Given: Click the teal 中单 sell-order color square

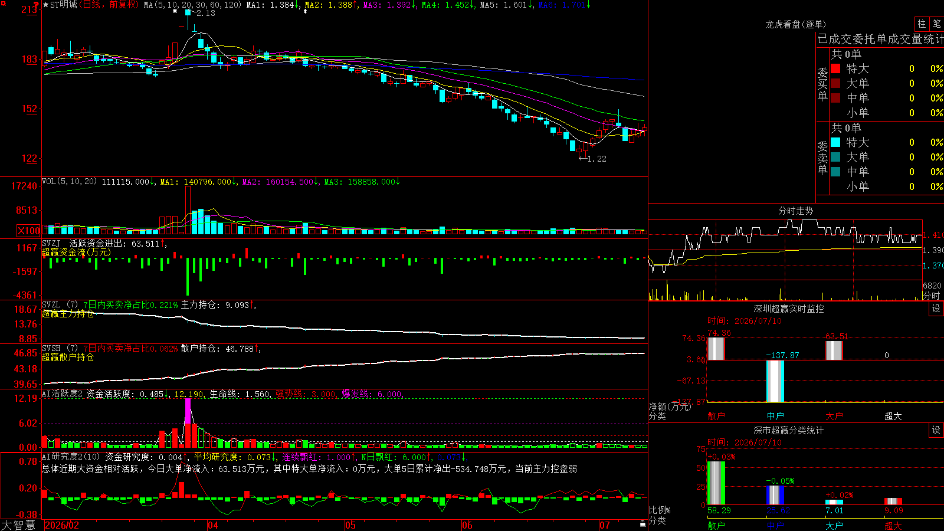Looking at the screenshot, I should pyautogui.click(x=835, y=172).
